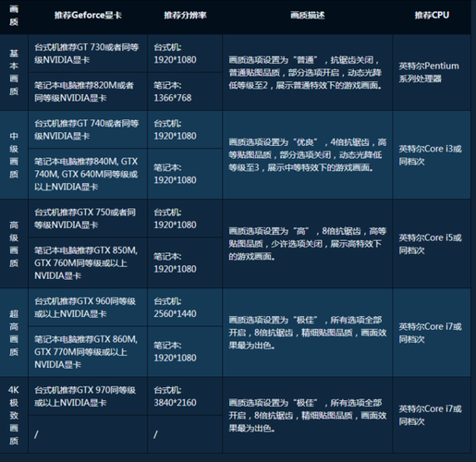Select the 超高画质 row label
476x462 pixels.
14,333
